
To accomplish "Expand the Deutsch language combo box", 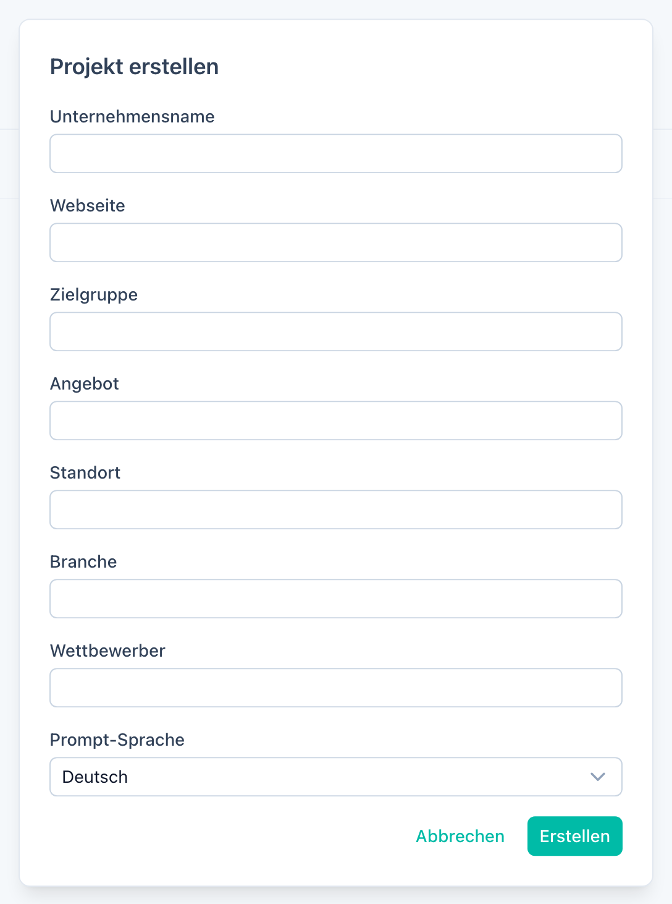I will coord(335,777).
